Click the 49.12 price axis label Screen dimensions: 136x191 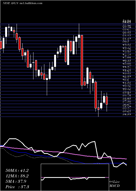pyautogui.click(x=126, y=48)
